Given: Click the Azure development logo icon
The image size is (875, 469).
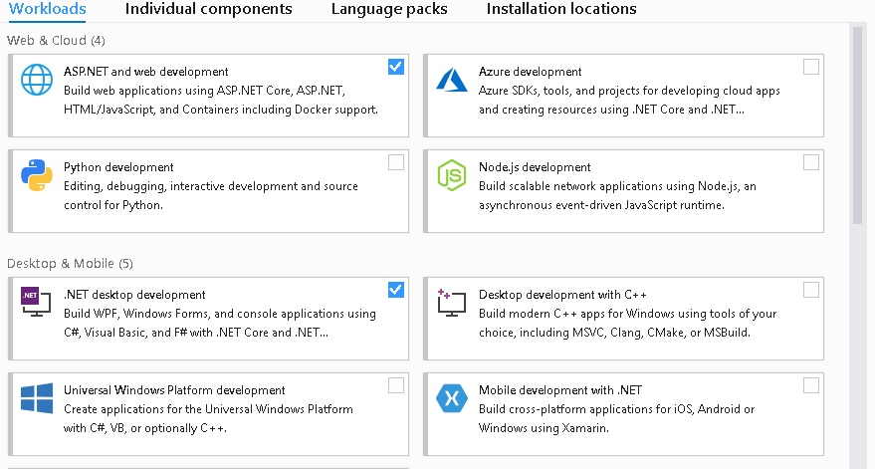Looking at the screenshot, I should click(452, 80).
